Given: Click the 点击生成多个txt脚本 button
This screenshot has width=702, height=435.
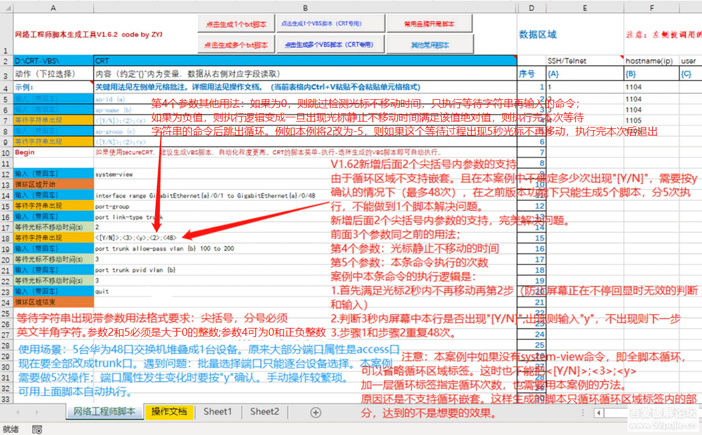Looking at the screenshot, I should tap(236, 45).
